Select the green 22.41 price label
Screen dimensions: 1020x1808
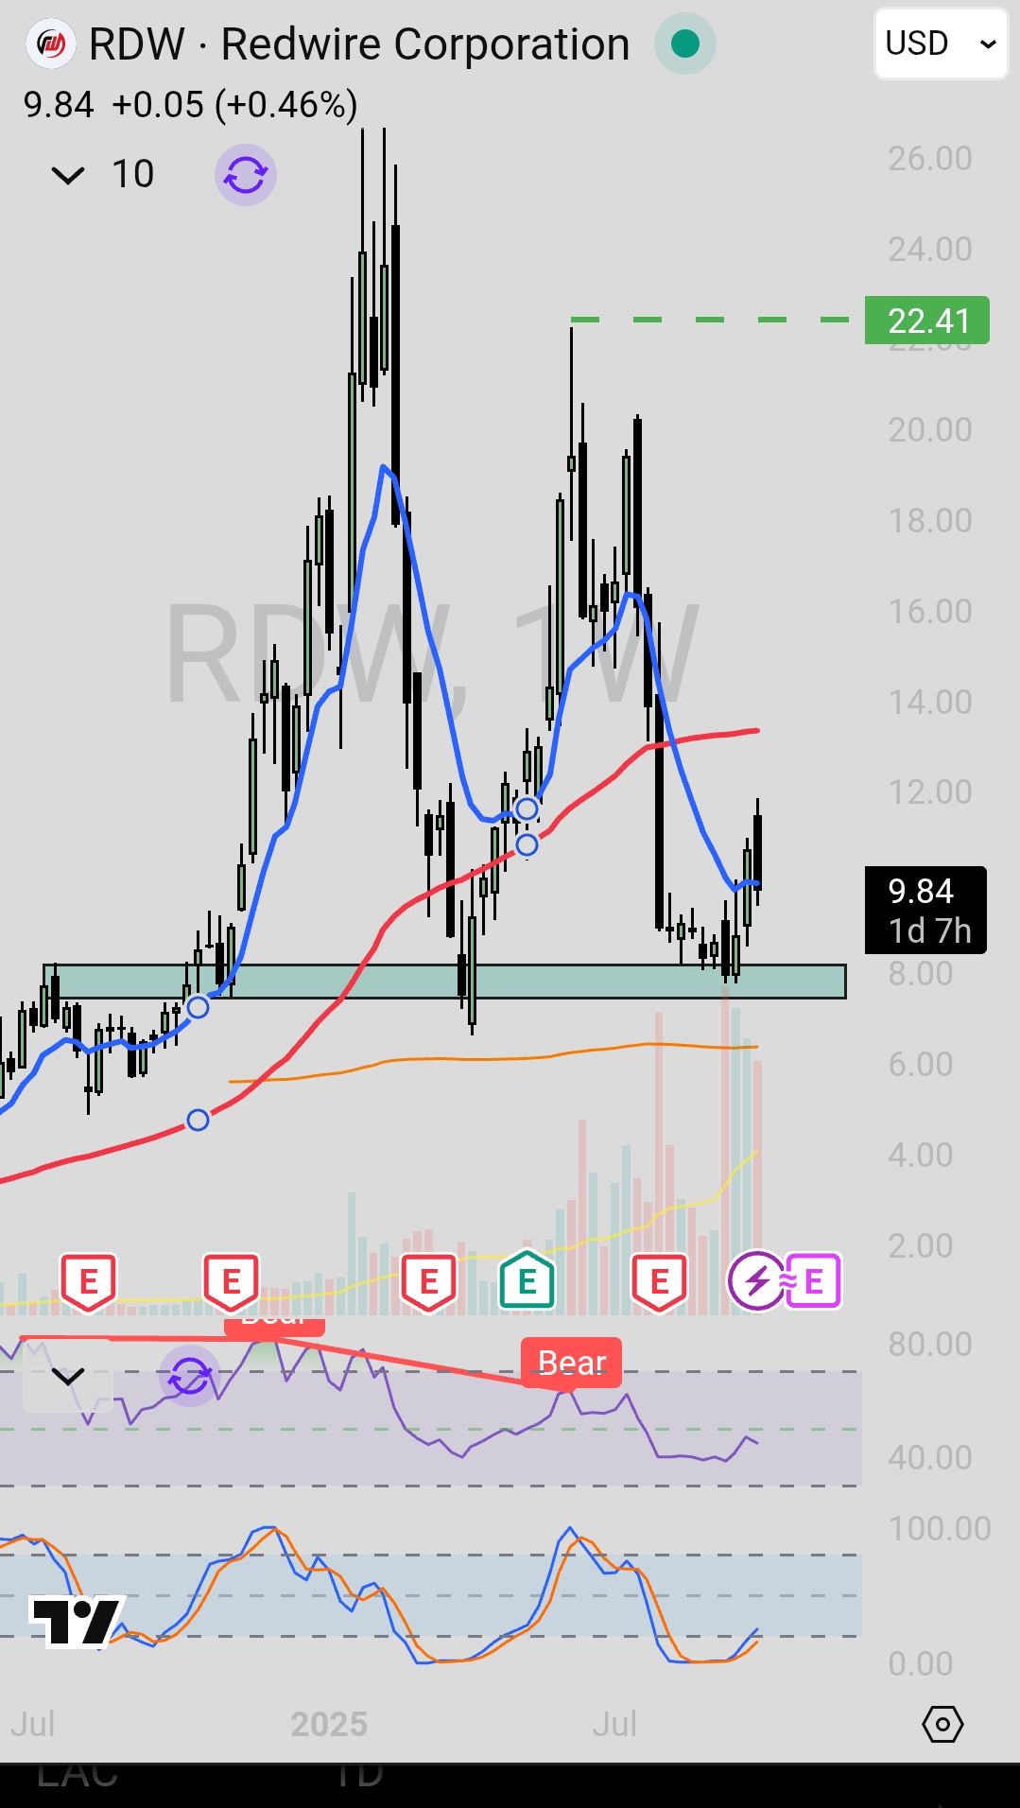[927, 321]
